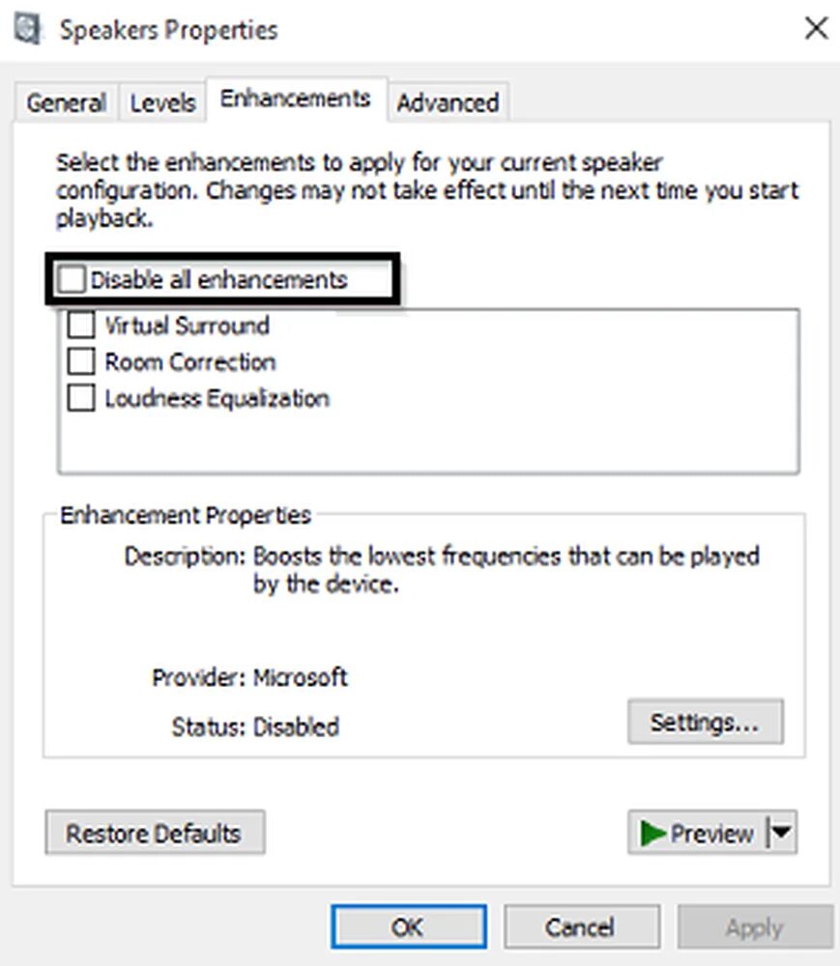Click the Cancel button
The image size is (840, 966).
pyautogui.click(x=582, y=926)
